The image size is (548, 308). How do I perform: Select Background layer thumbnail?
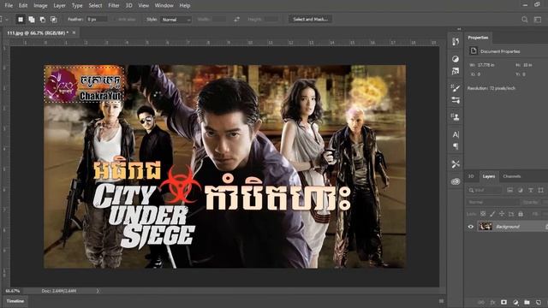(x=485, y=227)
